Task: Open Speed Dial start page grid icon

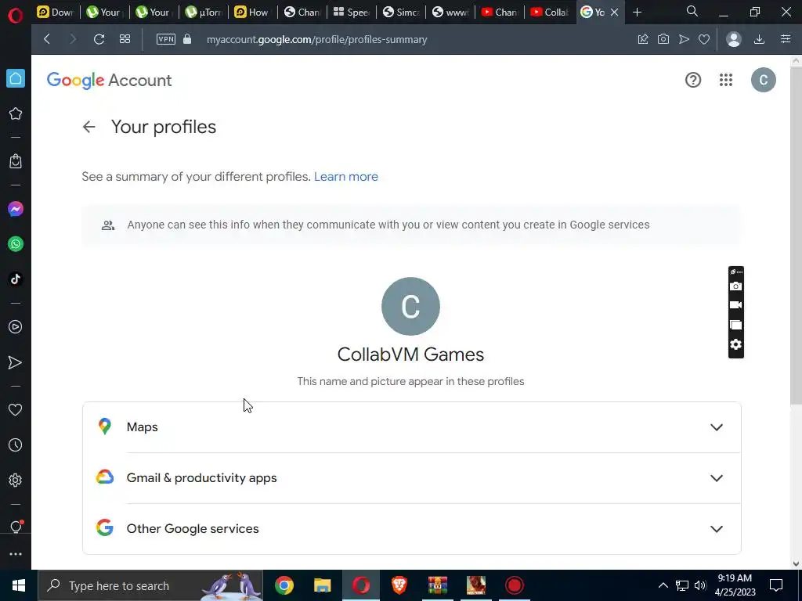Action: pos(125,39)
